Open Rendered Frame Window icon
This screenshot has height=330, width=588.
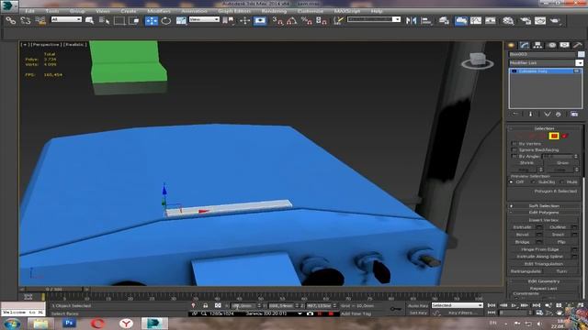540,20
